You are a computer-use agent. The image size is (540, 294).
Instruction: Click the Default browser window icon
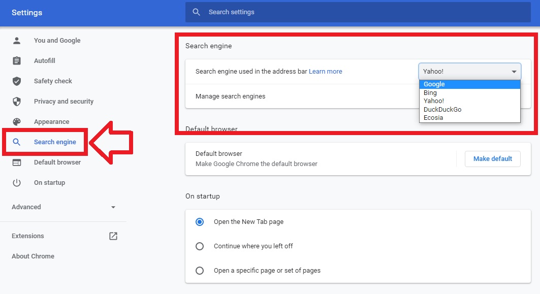17,162
